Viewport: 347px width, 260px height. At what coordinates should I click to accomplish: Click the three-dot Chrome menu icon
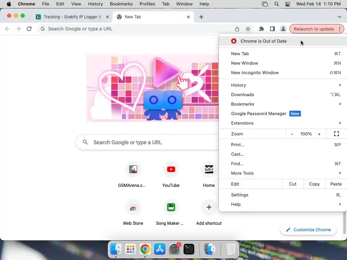click(x=340, y=29)
